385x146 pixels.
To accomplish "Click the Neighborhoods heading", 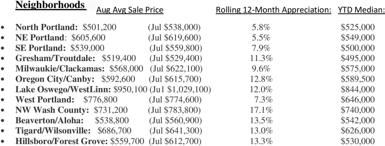I will [x=51, y=5].
